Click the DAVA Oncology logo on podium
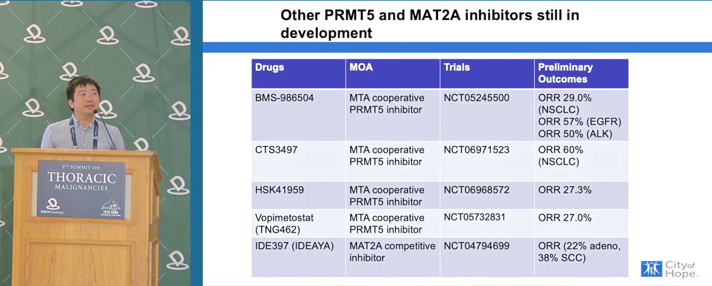 [x=52, y=207]
